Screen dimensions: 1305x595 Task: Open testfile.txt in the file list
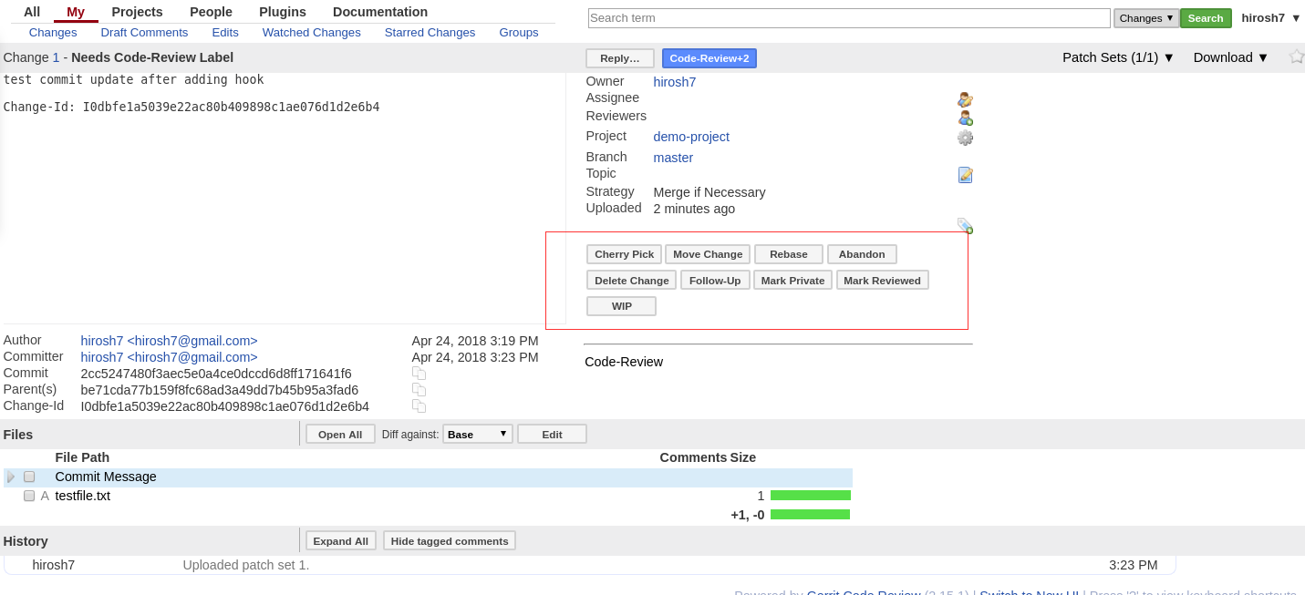(x=83, y=496)
